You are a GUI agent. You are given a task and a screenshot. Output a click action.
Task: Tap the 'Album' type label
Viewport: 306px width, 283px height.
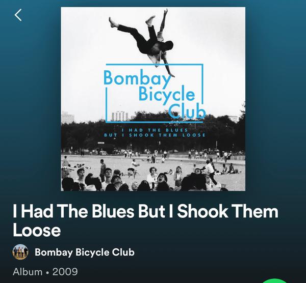pos(28,272)
